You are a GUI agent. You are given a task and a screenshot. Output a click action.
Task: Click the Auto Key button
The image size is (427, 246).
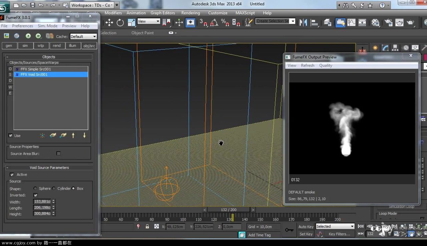(x=306, y=227)
